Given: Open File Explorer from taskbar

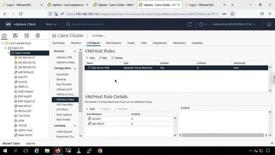Looking at the screenshot, I should click(47, 151).
